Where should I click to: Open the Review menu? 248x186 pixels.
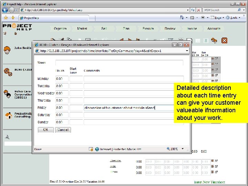click(x=170, y=29)
